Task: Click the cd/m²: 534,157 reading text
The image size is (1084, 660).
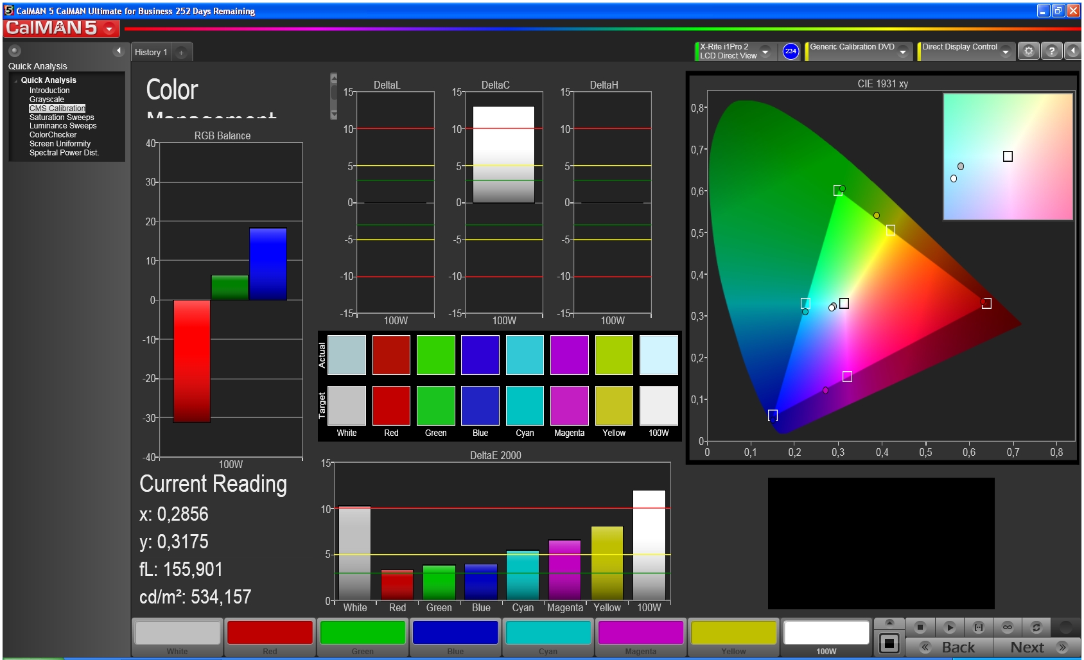Action: 195,597
